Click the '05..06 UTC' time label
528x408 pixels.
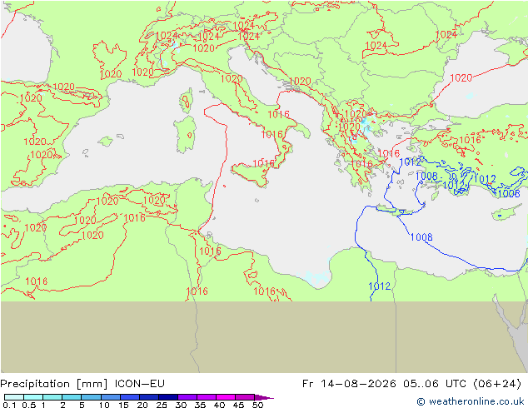pos(435,384)
